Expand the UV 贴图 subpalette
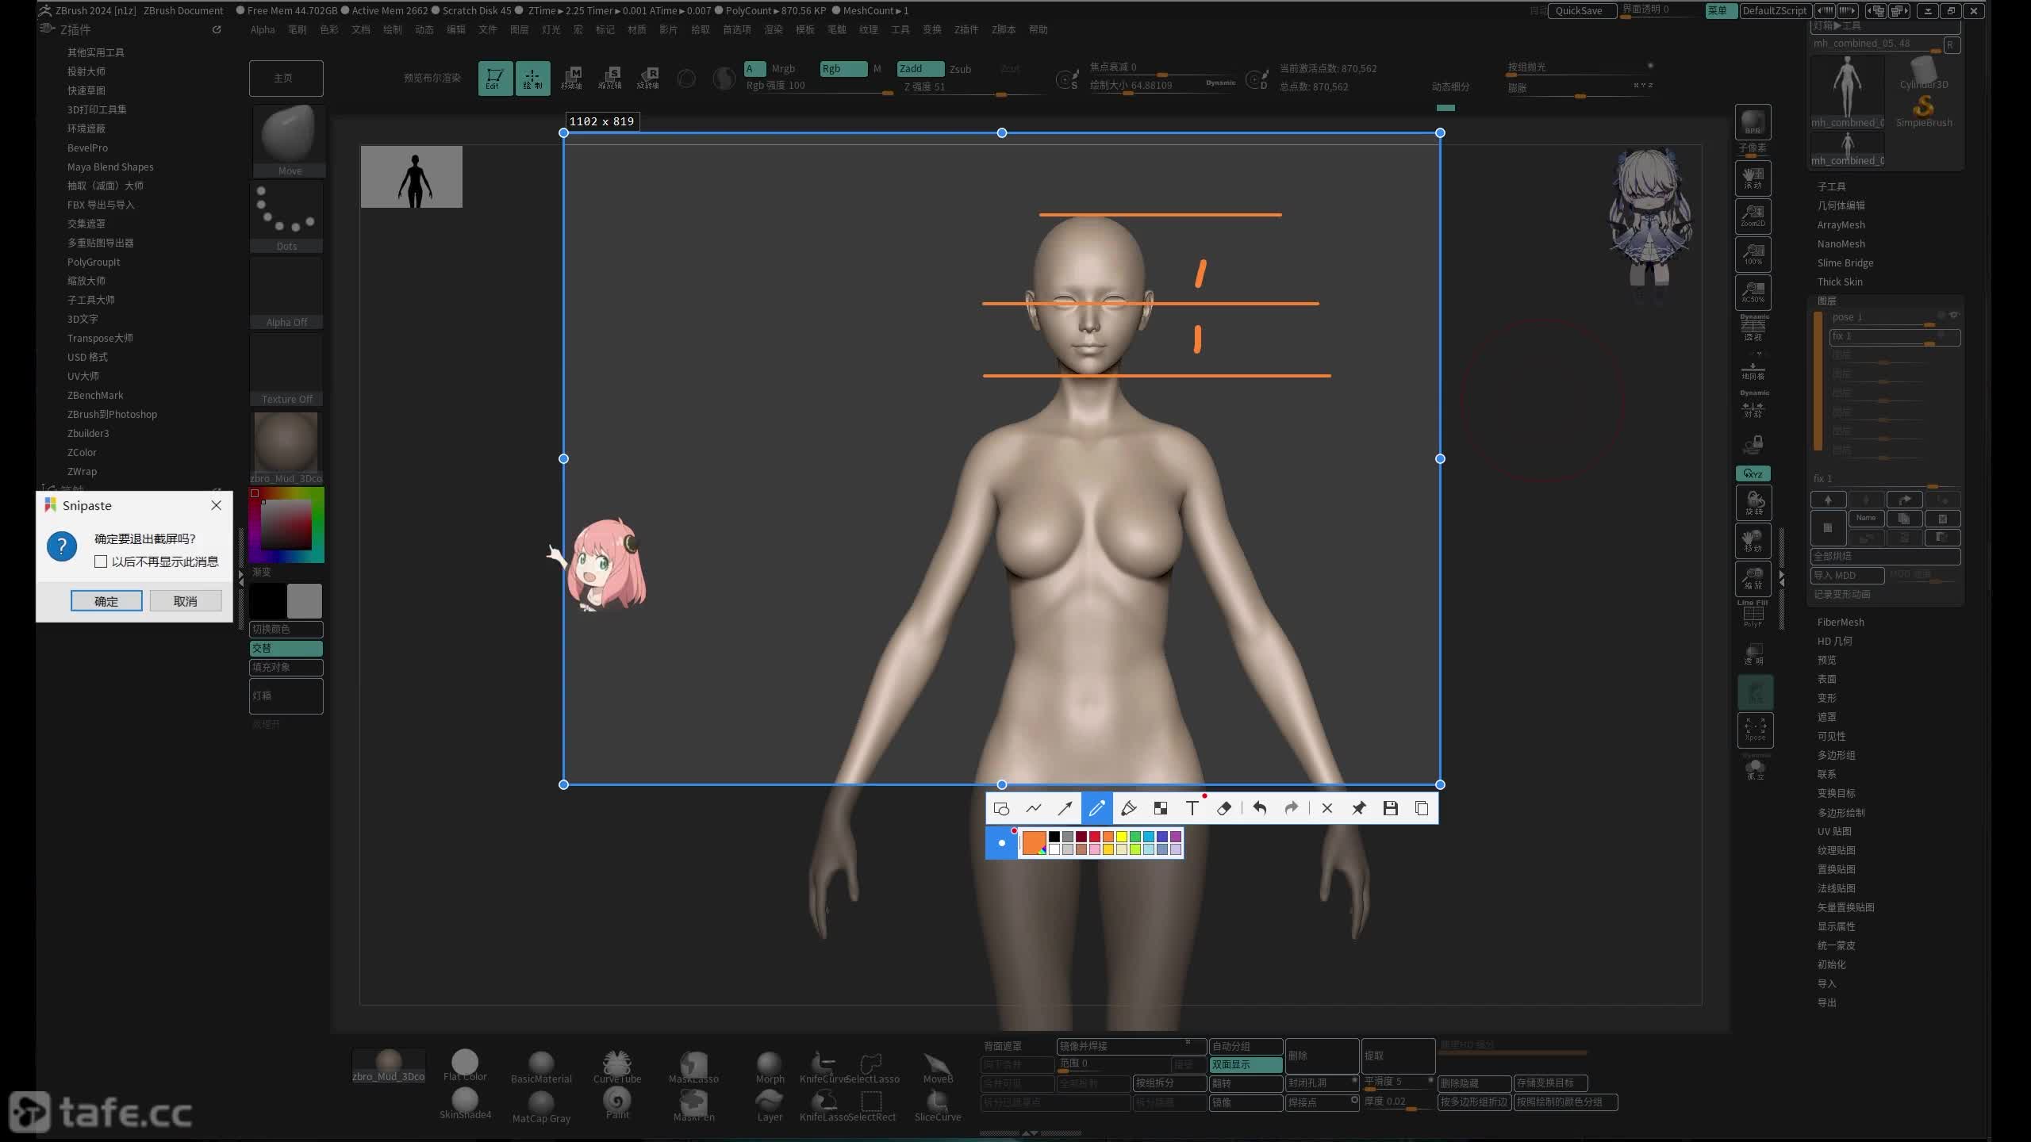Viewport: 2031px width, 1142px height. 1834,832
